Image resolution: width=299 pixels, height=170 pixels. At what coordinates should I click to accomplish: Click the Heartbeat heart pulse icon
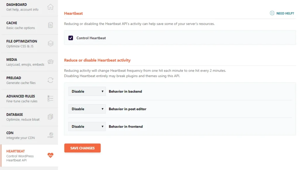click(51, 155)
